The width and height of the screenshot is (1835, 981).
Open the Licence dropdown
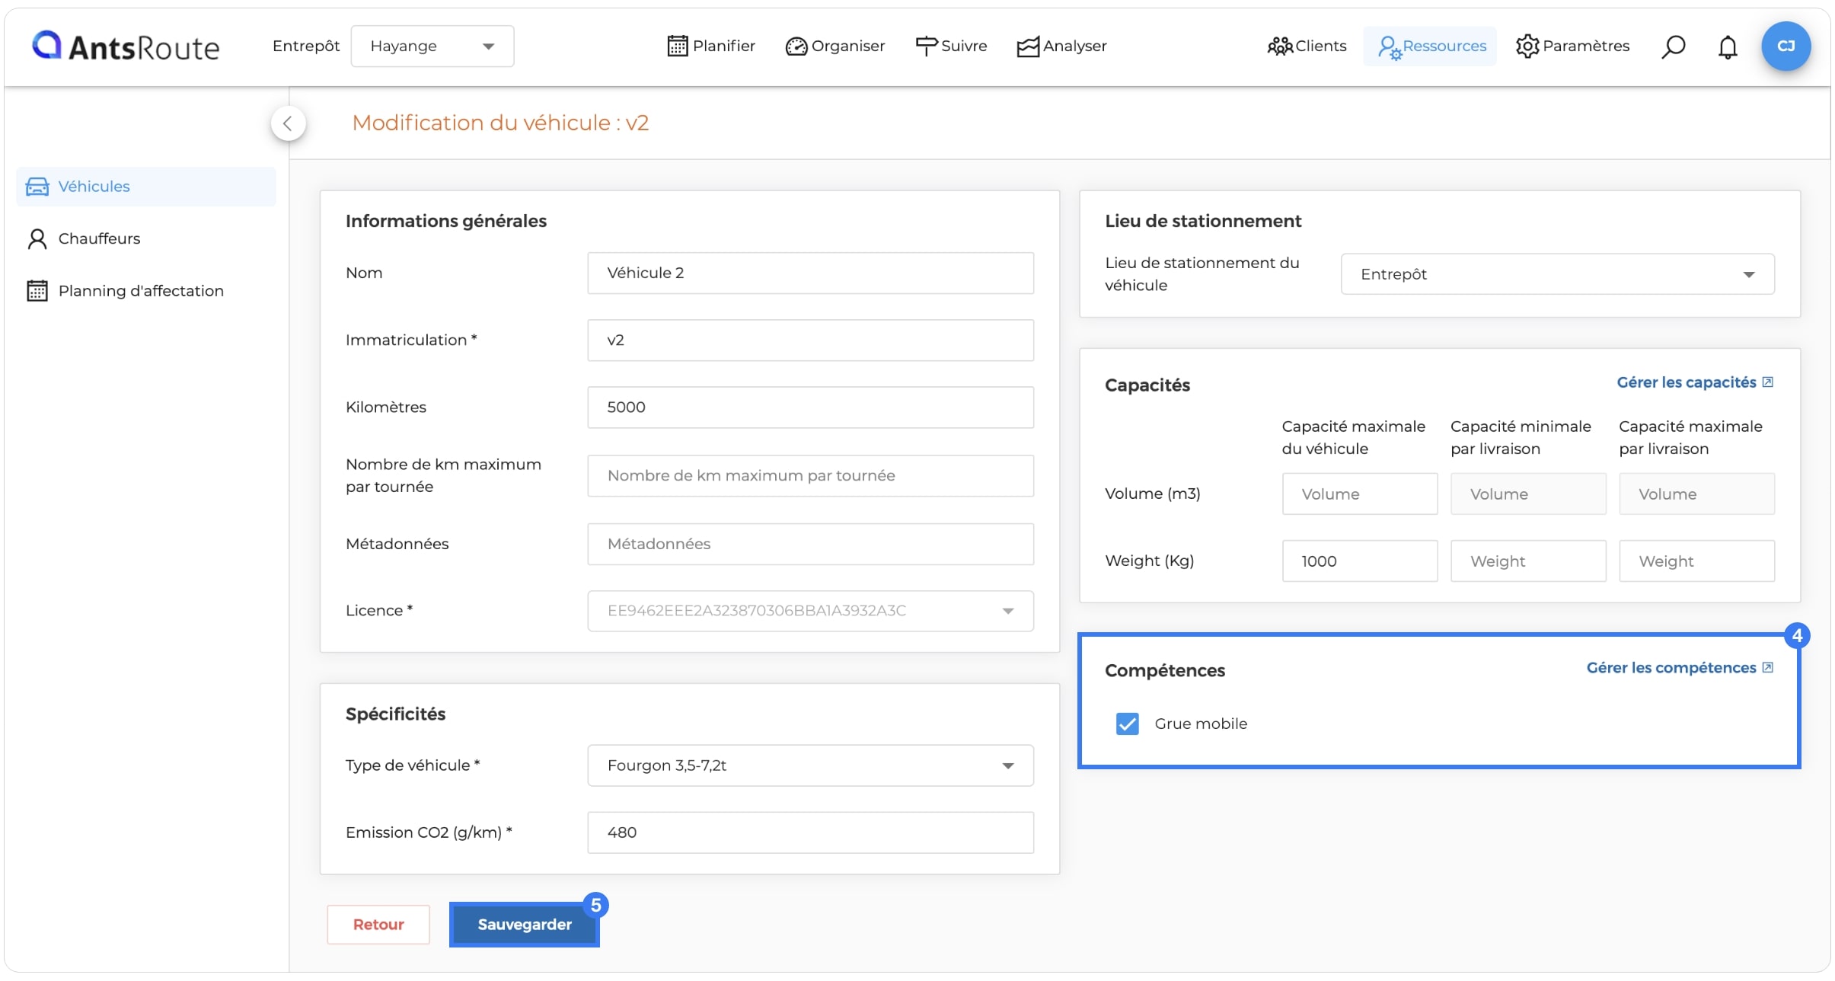coord(810,611)
